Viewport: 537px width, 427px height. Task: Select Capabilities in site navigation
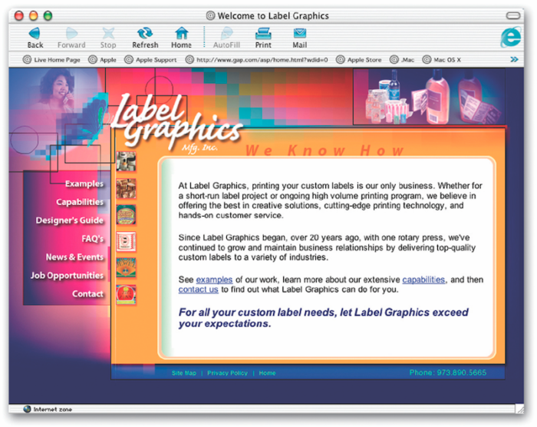click(x=80, y=202)
